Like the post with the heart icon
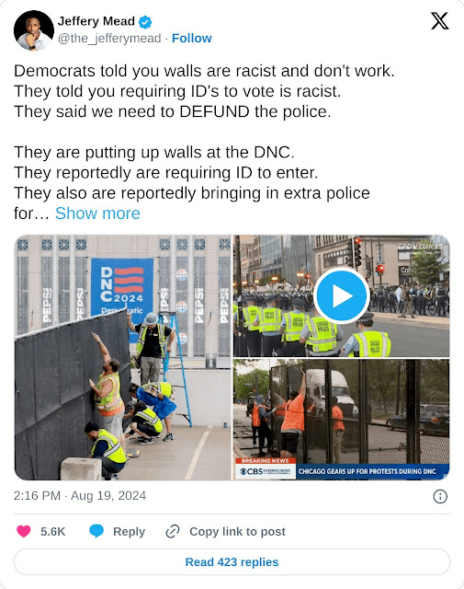This screenshot has width=464, height=589. tap(24, 531)
